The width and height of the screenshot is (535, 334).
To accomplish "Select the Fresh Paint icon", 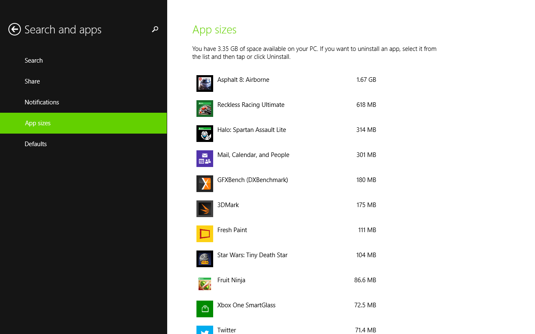I will click(205, 234).
